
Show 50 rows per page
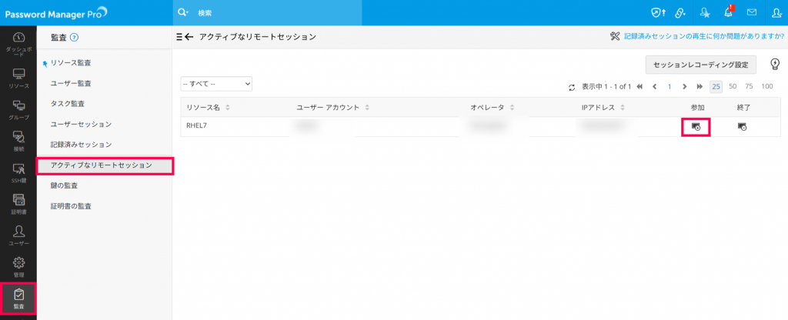(733, 86)
